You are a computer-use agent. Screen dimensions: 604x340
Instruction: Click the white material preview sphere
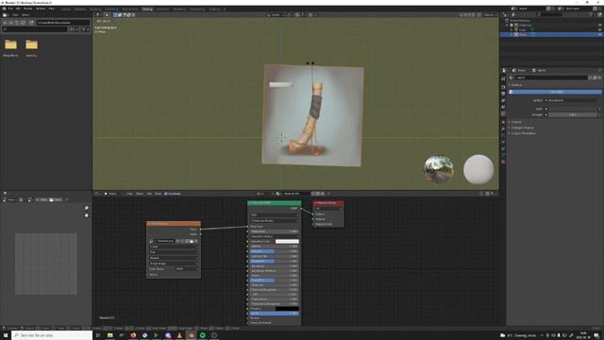478,169
